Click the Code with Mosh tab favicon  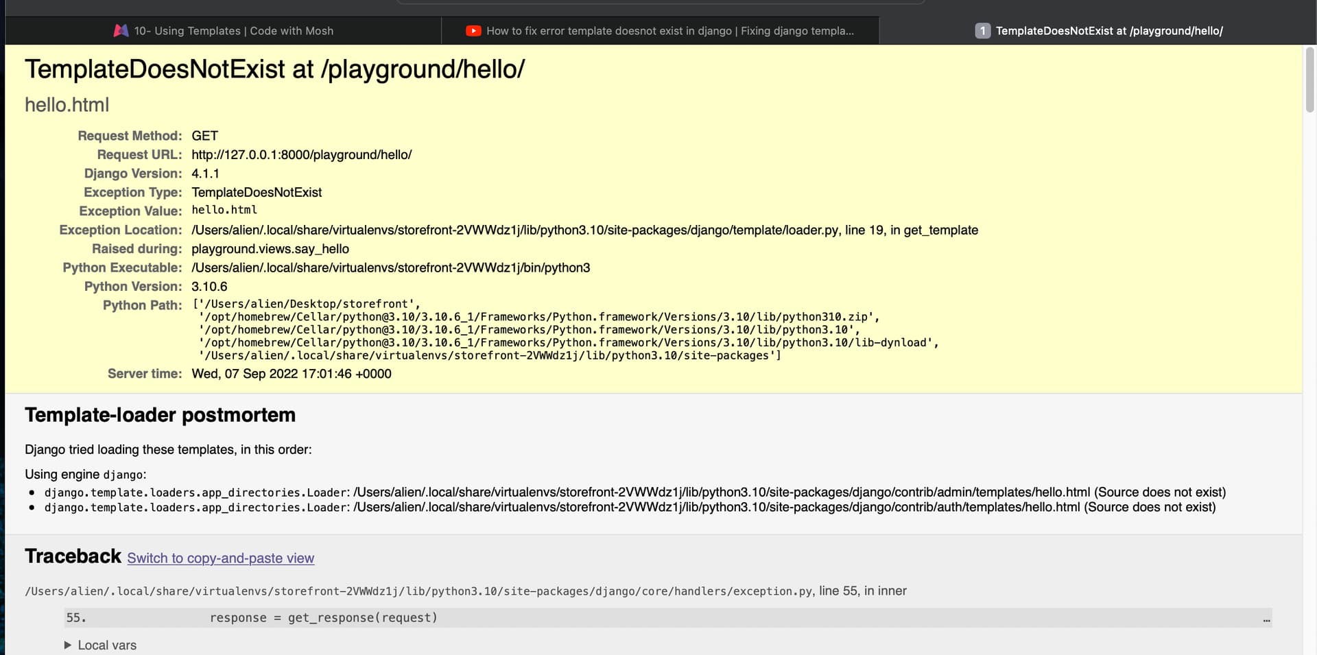pyautogui.click(x=121, y=31)
